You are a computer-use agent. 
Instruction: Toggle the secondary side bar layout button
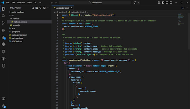pyautogui.click(x=171, y=3)
